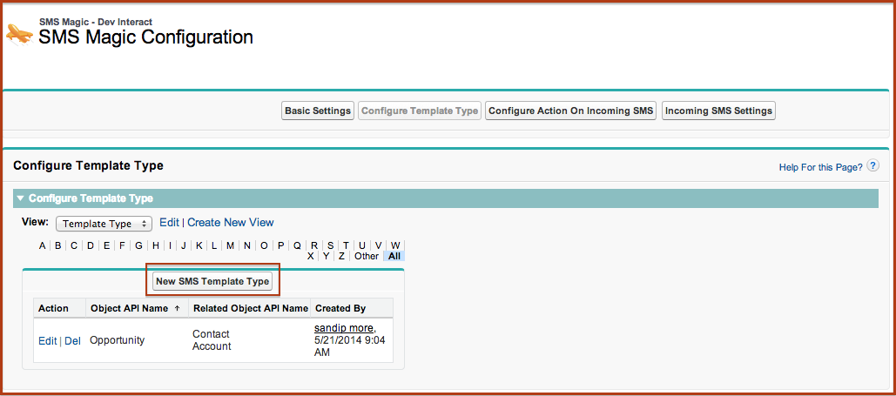This screenshot has width=896, height=396.
Task: Select the Account related object text
Action: (x=212, y=346)
